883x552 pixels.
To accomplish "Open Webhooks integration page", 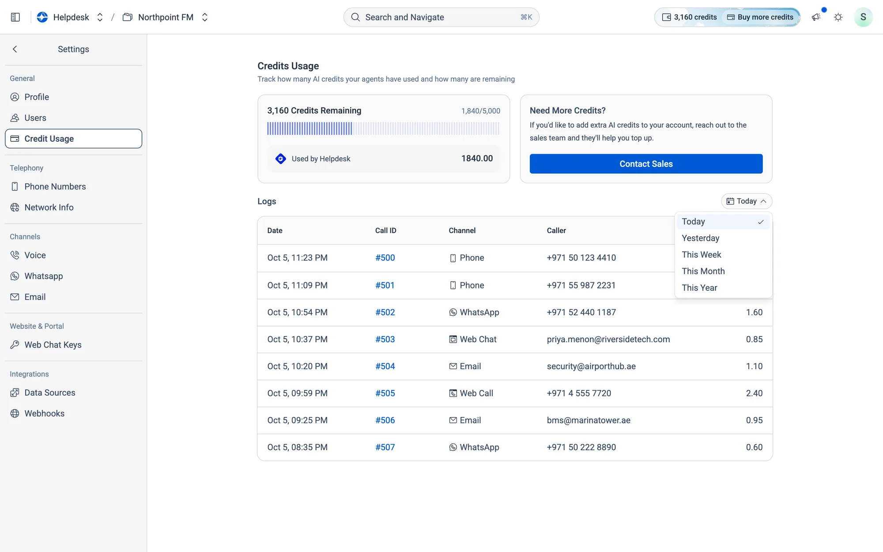I will 73,413.
